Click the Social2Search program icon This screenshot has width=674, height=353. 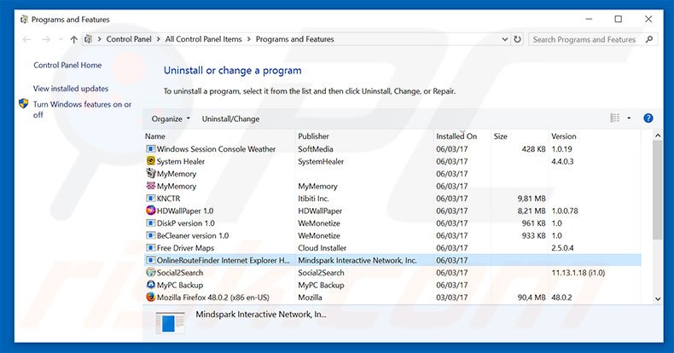[150, 272]
